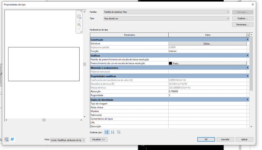Click the Absorção value field

[x=207, y=91]
